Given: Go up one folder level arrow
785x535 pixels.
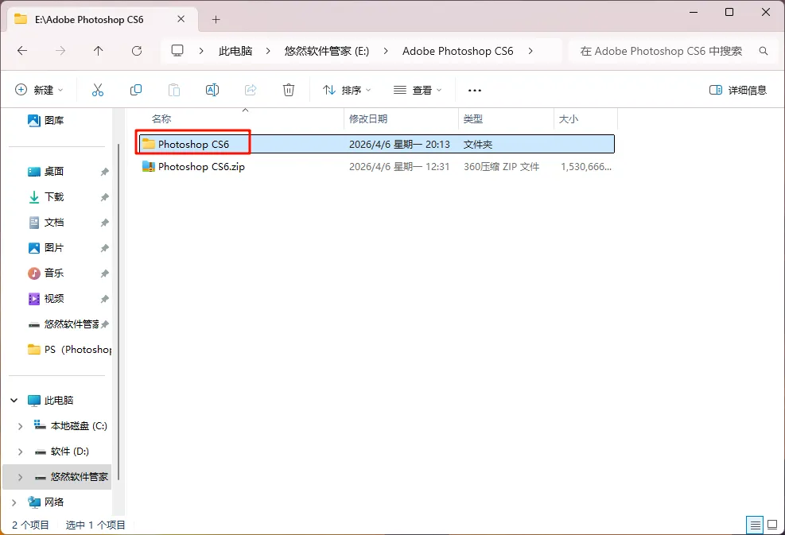Looking at the screenshot, I should click(x=98, y=51).
